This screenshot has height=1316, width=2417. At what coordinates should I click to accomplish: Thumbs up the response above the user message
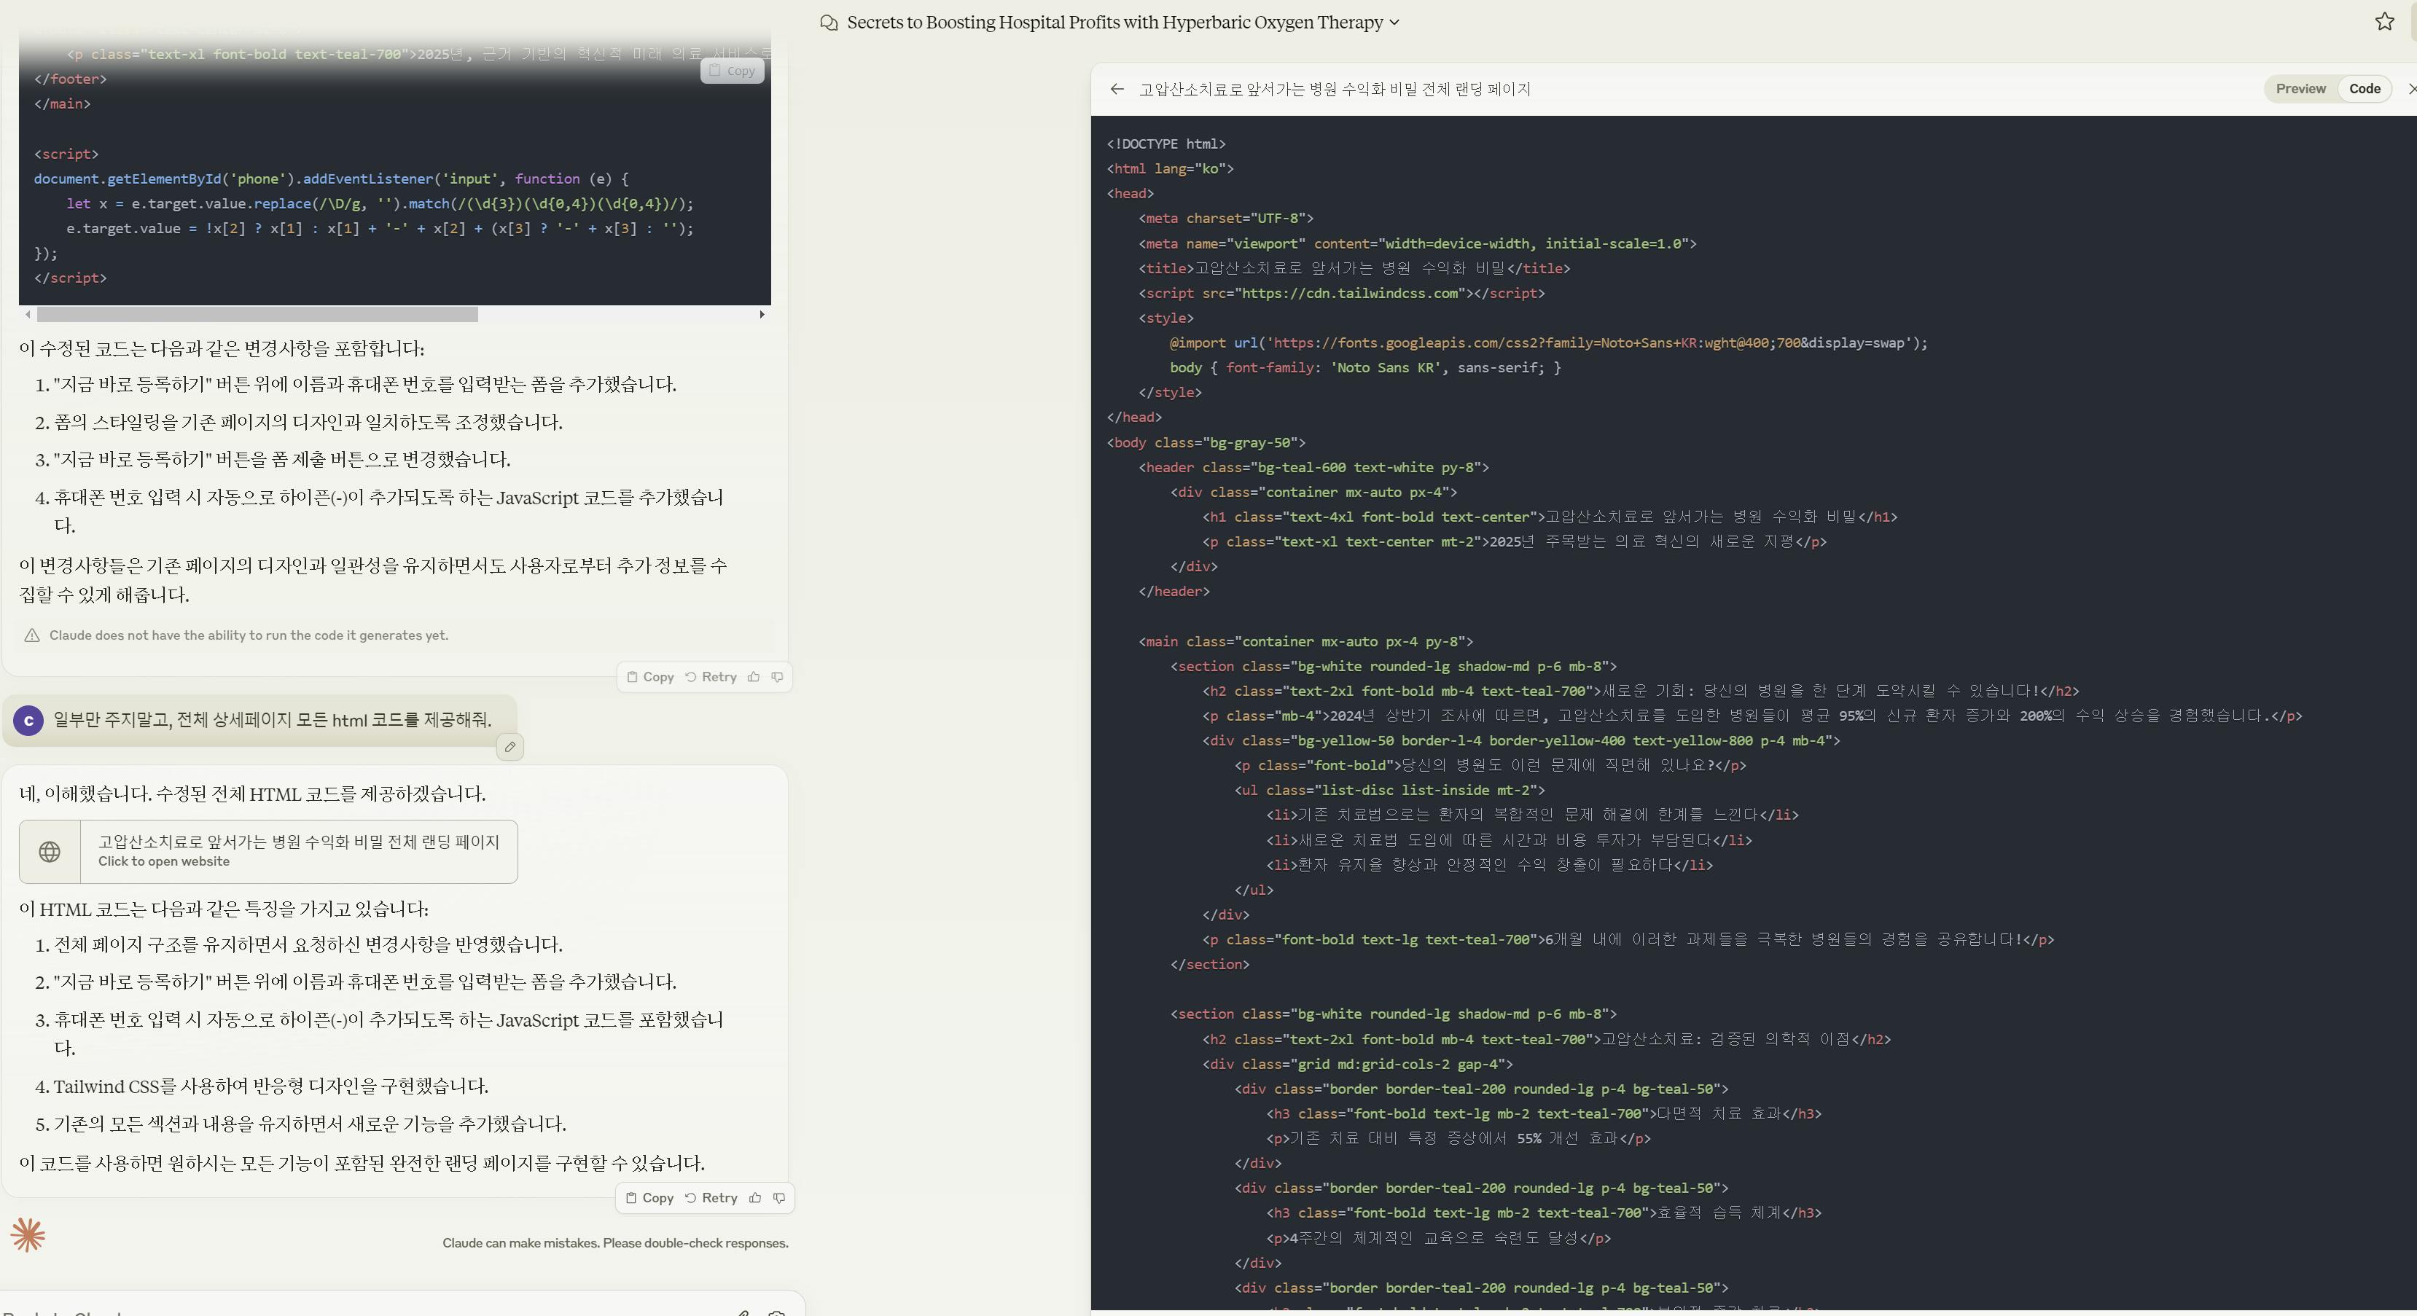click(x=754, y=677)
